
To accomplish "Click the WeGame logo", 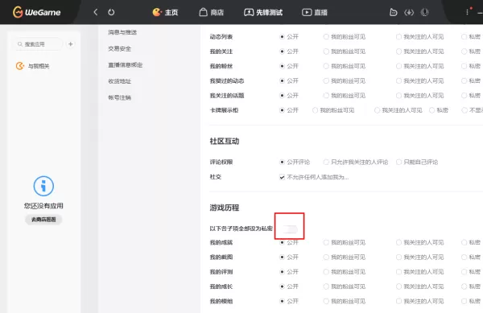I will 36,12.
